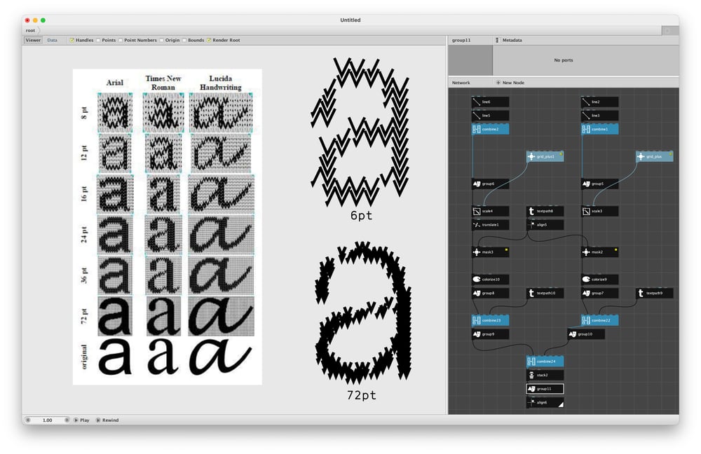
Task: Select the group6 node
Action: 490,184
